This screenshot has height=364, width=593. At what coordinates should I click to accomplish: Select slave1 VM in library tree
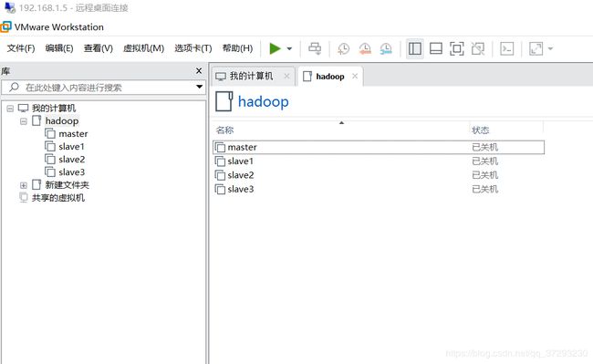pyautogui.click(x=71, y=147)
